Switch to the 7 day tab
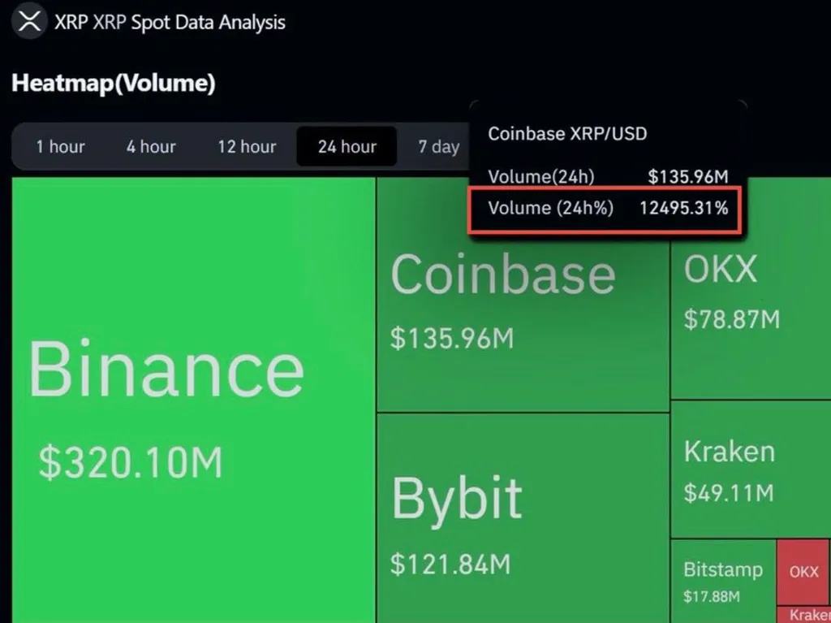This screenshot has width=831, height=623. tap(438, 147)
